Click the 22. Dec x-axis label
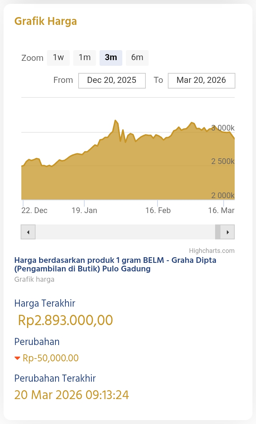This screenshot has width=256, height=424. pyautogui.click(x=34, y=210)
